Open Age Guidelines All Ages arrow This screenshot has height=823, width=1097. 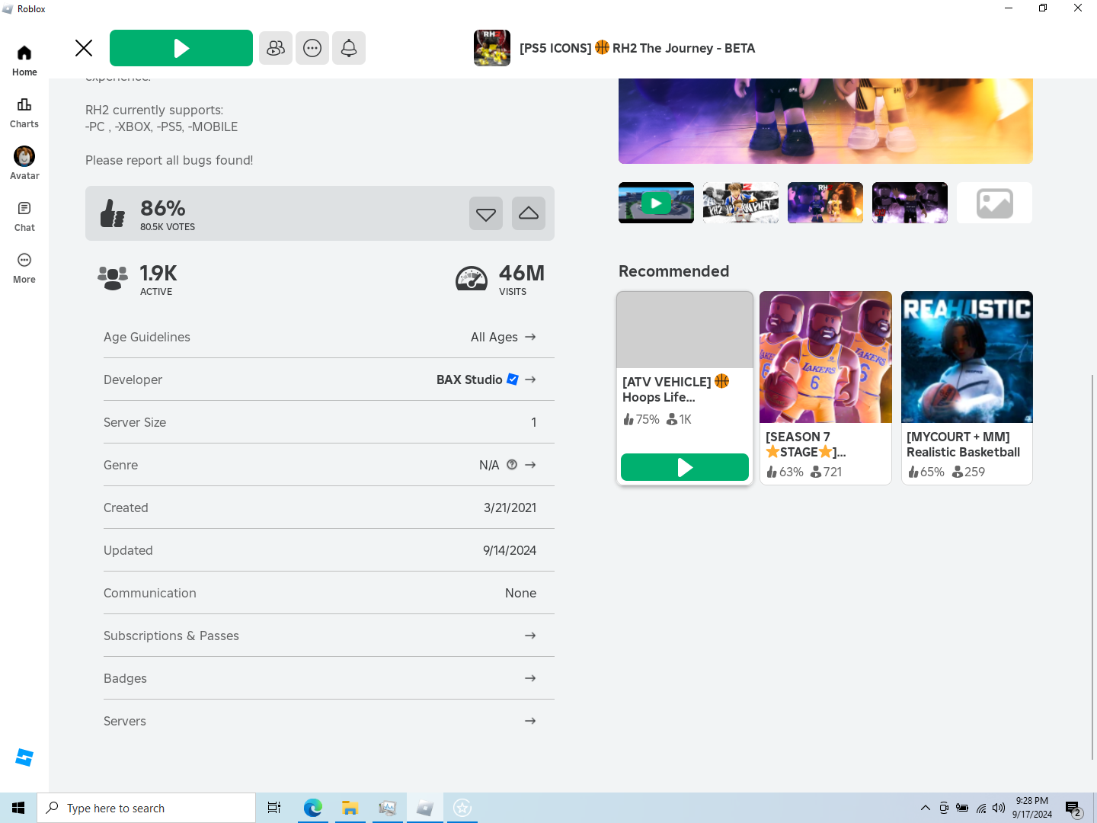[x=530, y=337]
